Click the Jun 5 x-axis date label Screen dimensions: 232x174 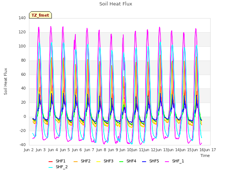pyautogui.click(x=65, y=150)
